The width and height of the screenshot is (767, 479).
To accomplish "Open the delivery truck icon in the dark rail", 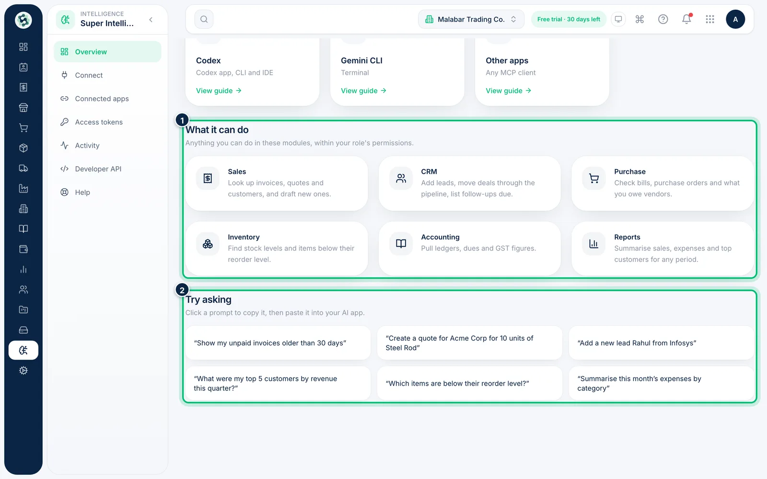I will pyautogui.click(x=23, y=168).
